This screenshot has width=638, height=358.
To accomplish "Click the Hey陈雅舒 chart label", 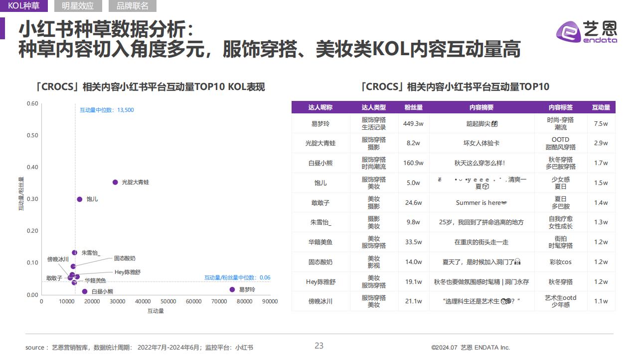I will [128, 272].
